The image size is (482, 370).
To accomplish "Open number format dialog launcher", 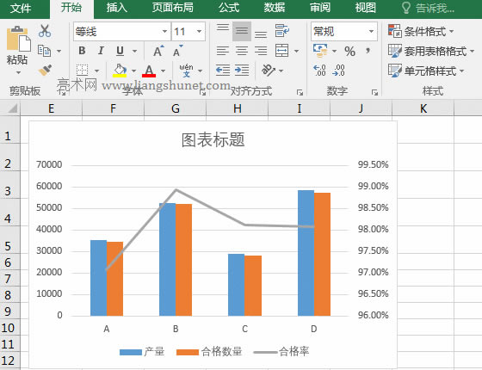I will click(x=374, y=92).
